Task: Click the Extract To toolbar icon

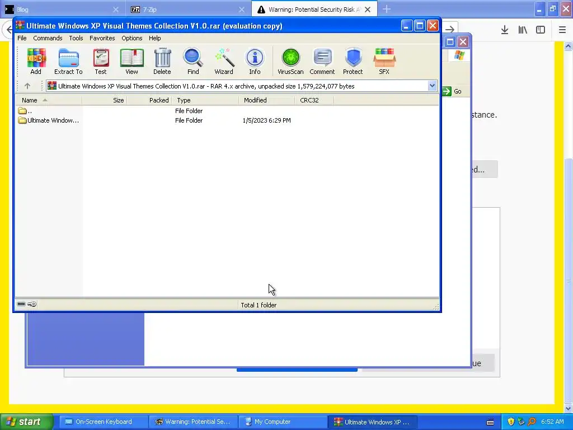Action: tap(68, 62)
